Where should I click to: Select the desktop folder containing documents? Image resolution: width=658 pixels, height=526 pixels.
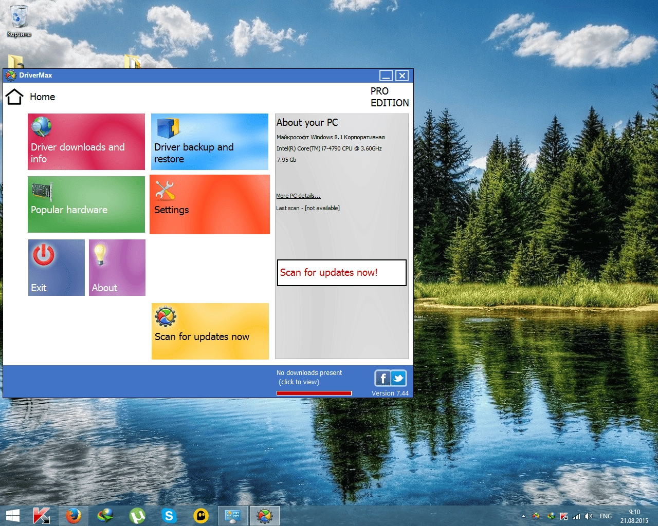pyautogui.click(x=133, y=62)
